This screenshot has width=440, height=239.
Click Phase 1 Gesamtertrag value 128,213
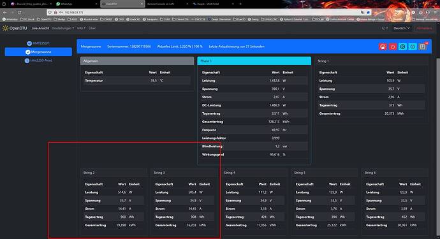274,122
